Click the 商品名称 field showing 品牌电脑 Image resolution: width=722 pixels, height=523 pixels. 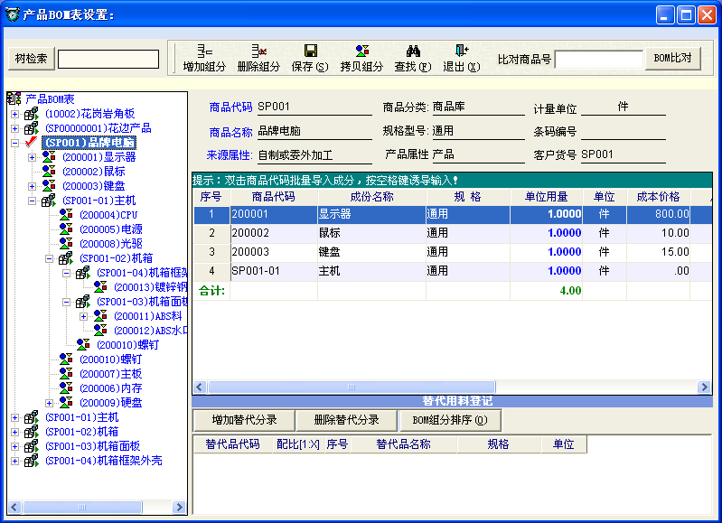point(314,131)
